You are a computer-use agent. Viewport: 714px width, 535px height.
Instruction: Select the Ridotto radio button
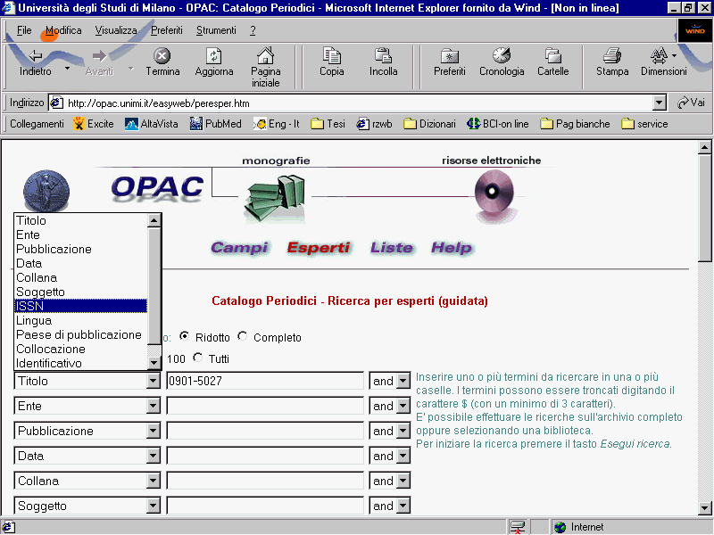(x=185, y=337)
